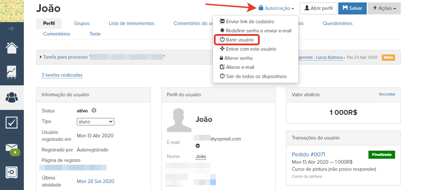The width and height of the screenshot is (427, 190).
Task: Collapse the Autorização dropdown menu
Action: [276, 8]
